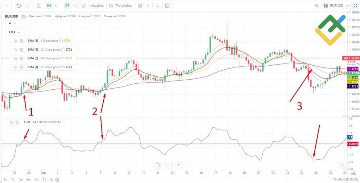Click the 03:54 candle countdown timer

351,62
